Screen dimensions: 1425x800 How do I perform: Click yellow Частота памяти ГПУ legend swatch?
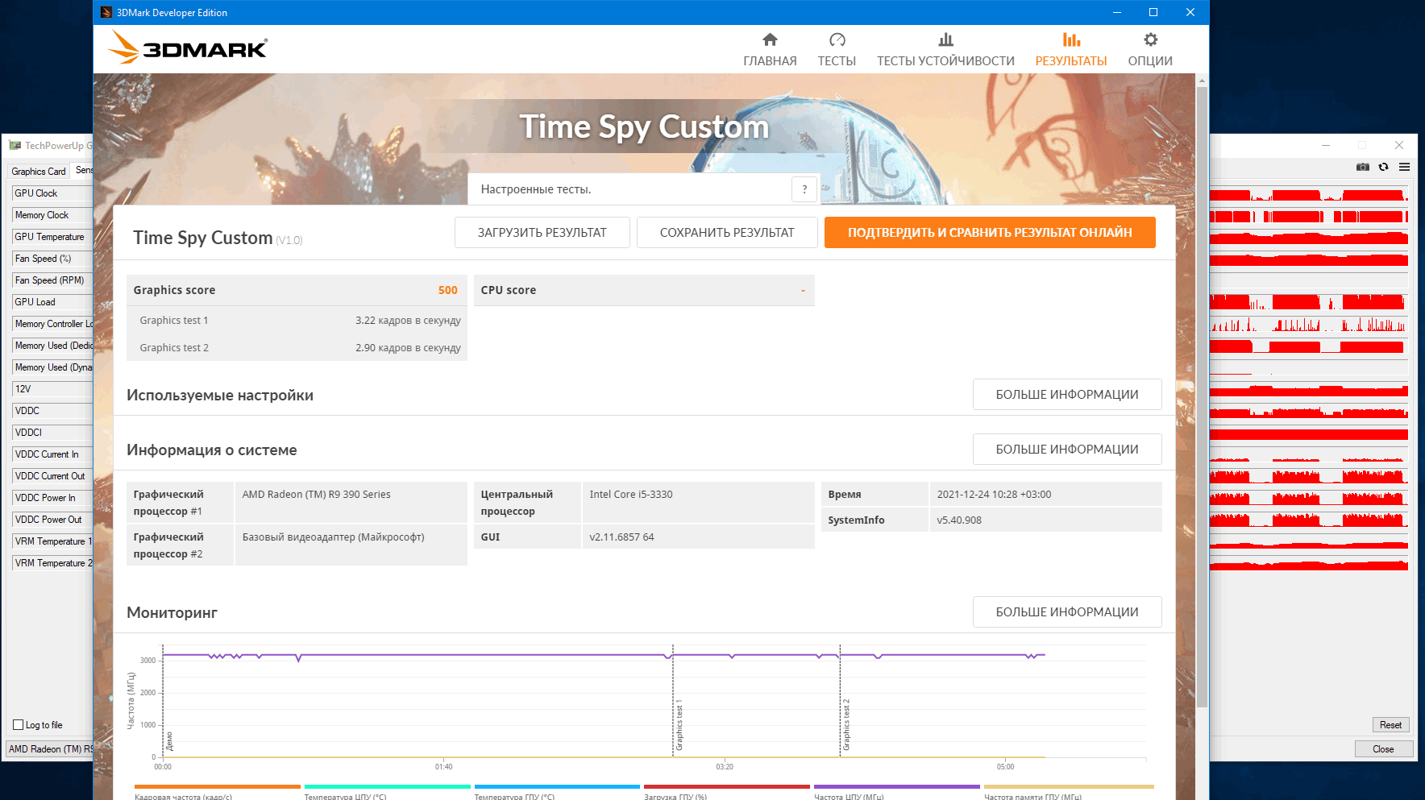(1069, 787)
